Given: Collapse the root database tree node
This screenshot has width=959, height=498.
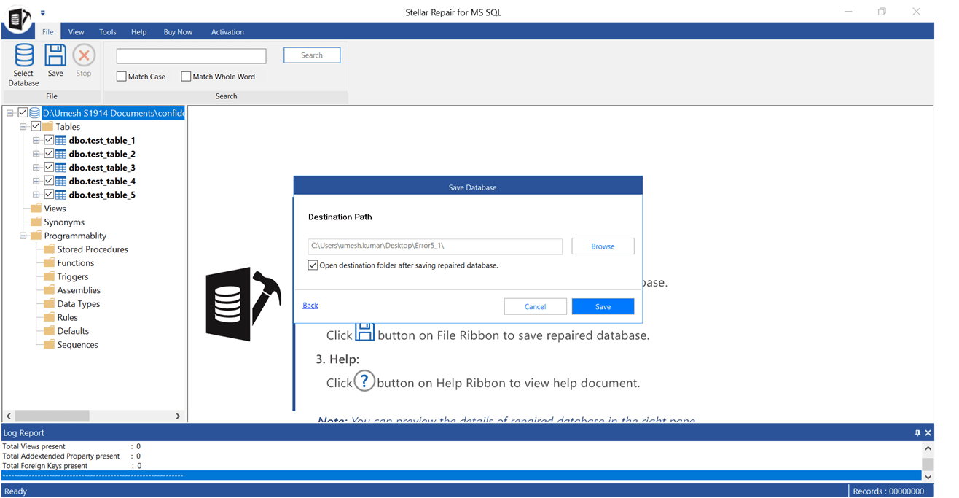Looking at the screenshot, I should coord(10,113).
